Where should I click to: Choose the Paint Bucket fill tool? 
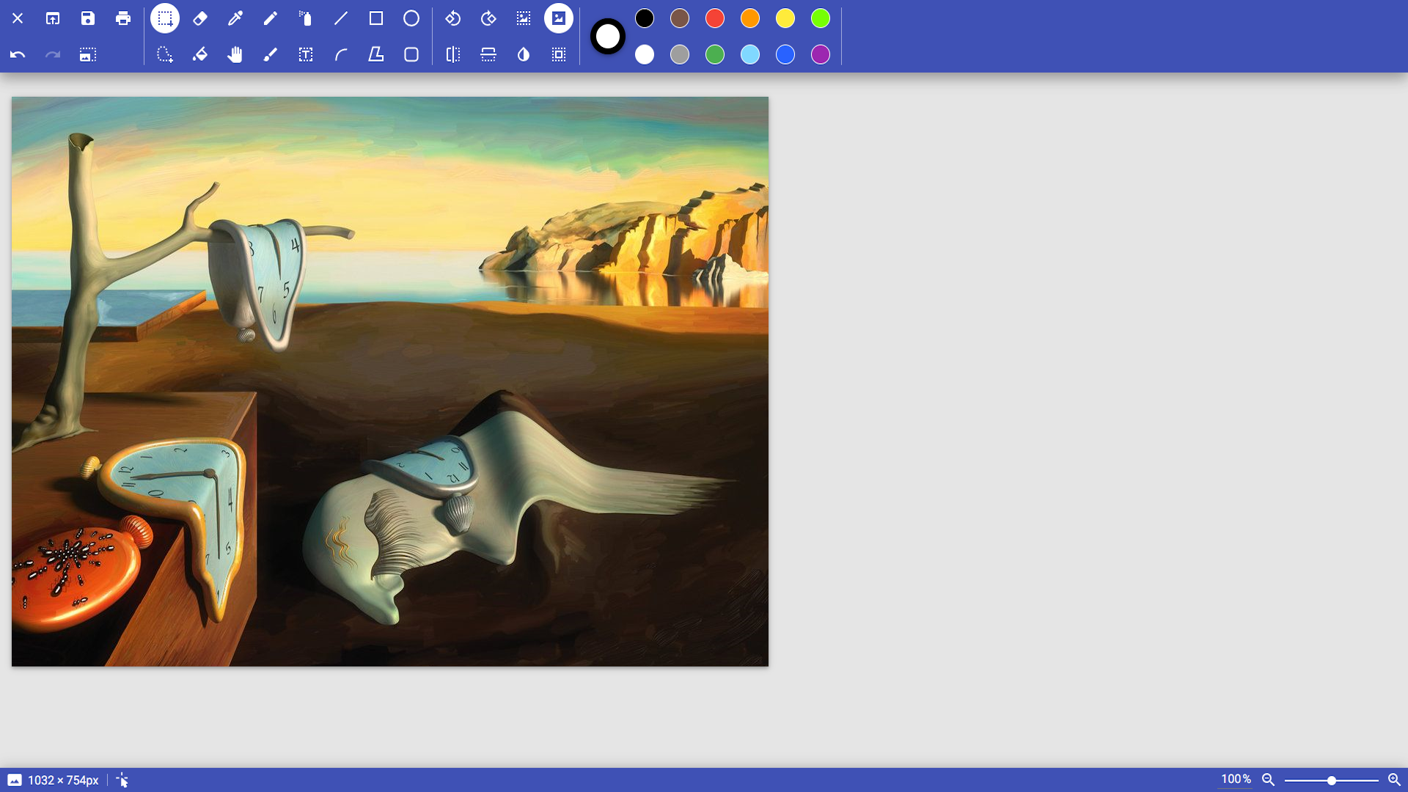[200, 54]
